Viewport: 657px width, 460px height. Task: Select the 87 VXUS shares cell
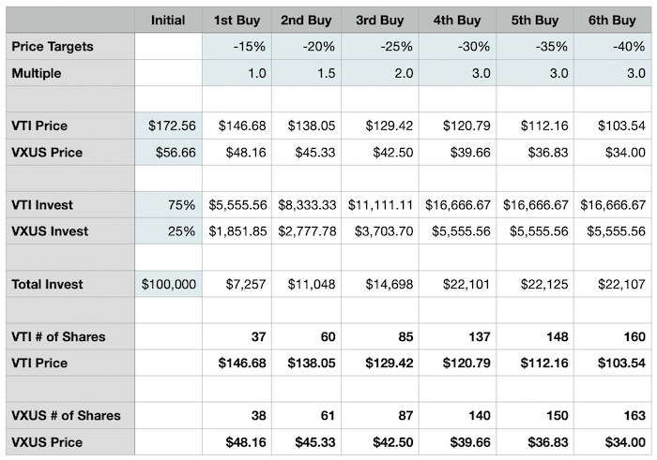point(379,416)
